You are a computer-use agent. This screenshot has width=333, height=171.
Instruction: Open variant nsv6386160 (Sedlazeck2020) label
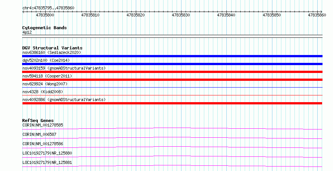click(52, 52)
